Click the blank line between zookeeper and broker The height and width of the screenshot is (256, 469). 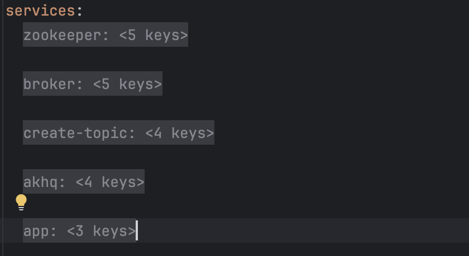pyautogui.click(x=234, y=60)
